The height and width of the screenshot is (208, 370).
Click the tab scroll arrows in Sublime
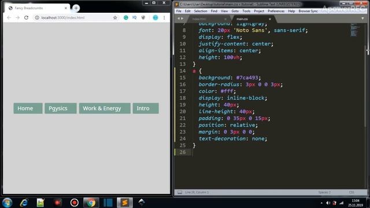[x=180, y=18]
